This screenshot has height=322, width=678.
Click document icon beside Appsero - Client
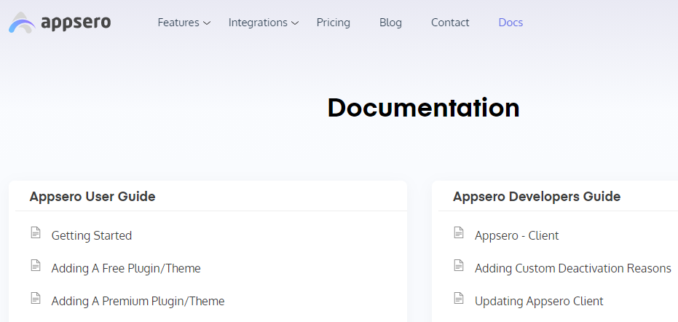459,233
